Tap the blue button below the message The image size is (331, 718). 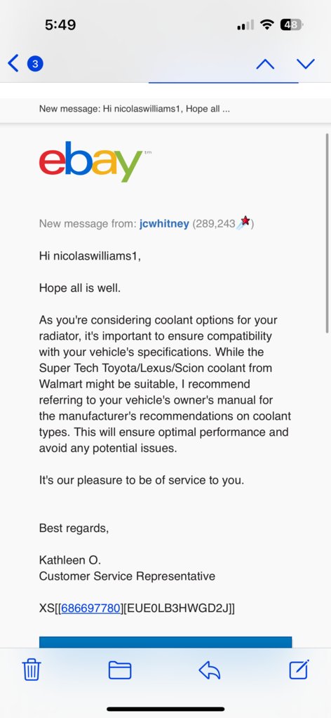(165, 642)
